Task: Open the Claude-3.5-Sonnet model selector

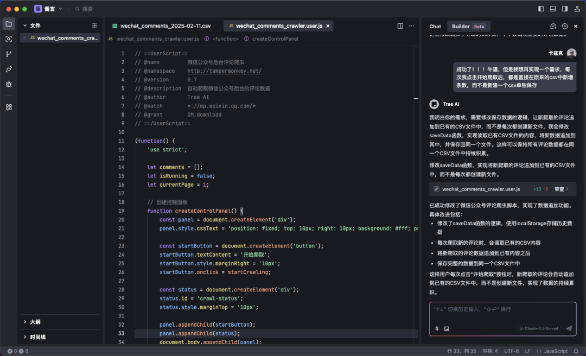Action: (x=539, y=328)
